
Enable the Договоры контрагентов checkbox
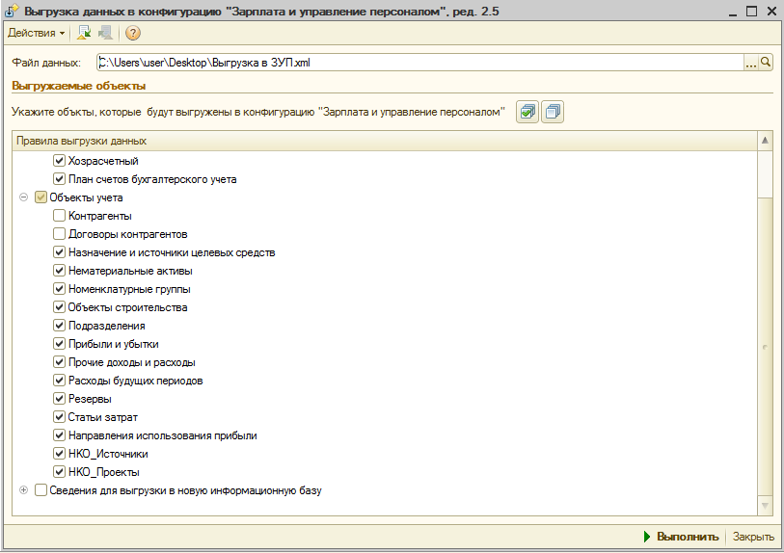(59, 234)
